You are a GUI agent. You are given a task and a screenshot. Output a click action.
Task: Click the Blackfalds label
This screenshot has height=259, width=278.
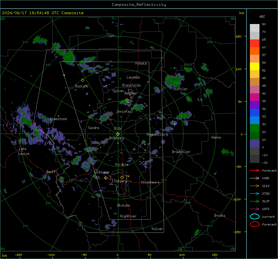(131, 85)
